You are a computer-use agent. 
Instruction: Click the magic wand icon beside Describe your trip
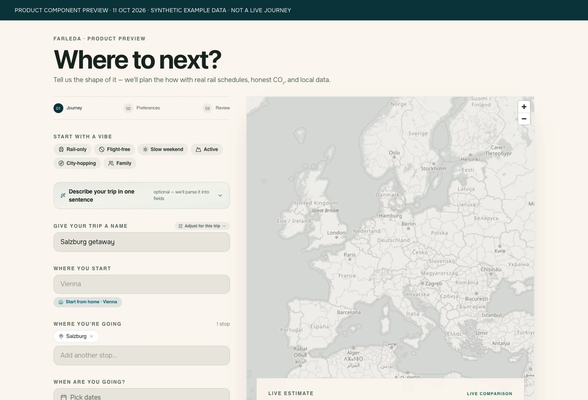click(x=63, y=196)
